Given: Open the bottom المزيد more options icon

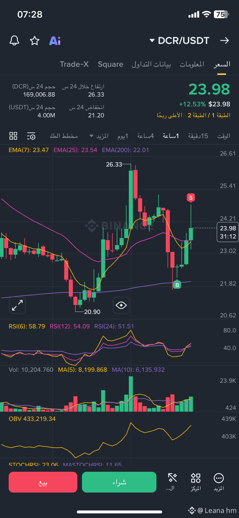Looking at the screenshot, I should pyautogui.click(x=219, y=482).
